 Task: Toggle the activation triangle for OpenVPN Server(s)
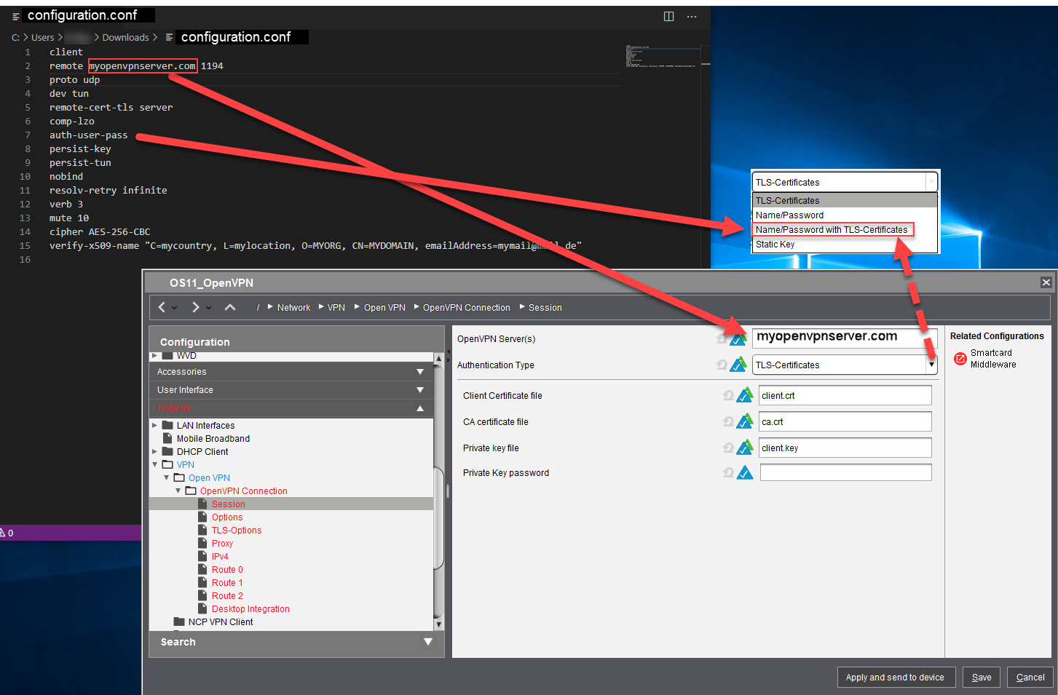click(x=738, y=339)
